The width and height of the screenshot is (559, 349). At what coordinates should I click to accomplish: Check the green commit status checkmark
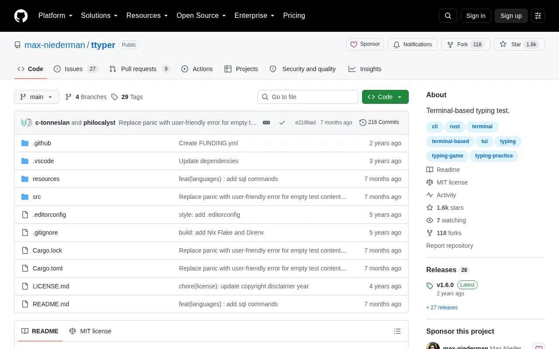[282, 123]
